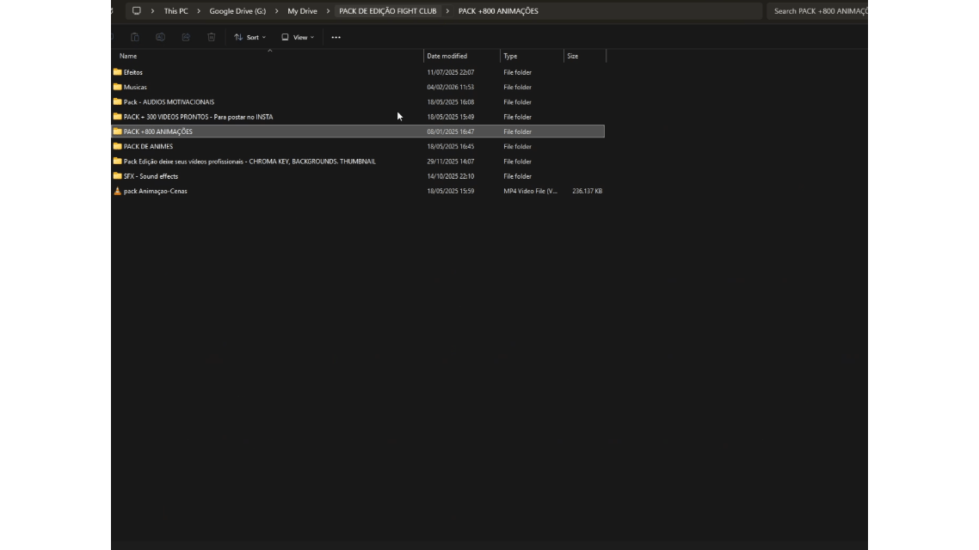Expand the chevron after This PC breadcrumb
979x550 pixels.
pos(199,11)
